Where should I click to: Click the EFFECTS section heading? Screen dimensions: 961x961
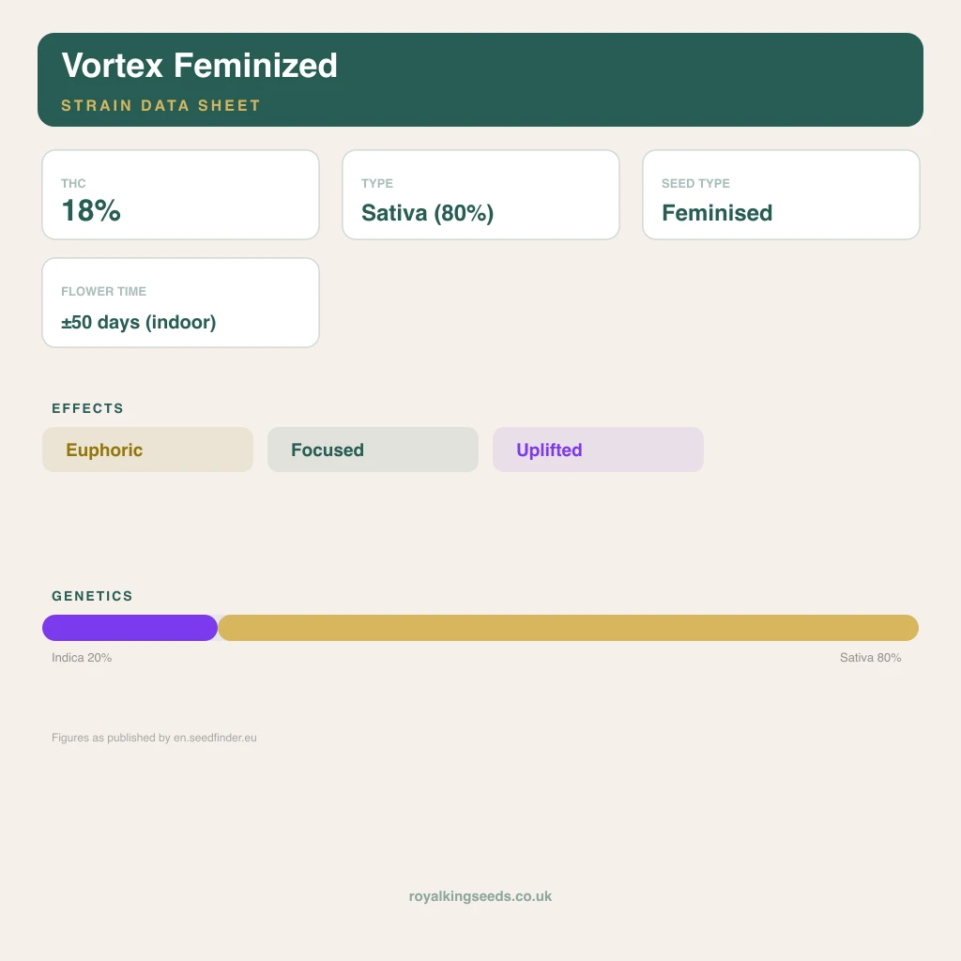tap(87, 408)
